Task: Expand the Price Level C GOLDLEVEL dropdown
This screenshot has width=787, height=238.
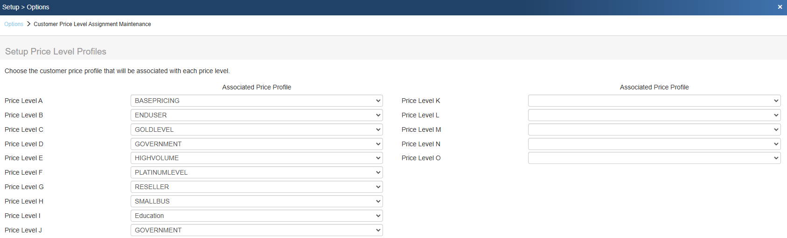Action: click(x=257, y=129)
